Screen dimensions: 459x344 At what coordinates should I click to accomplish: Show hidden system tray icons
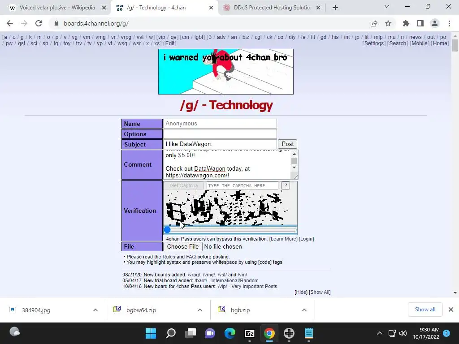(379, 333)
